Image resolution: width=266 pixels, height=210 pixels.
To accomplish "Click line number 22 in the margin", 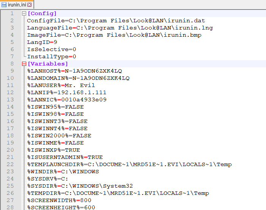I will [10, 165].
